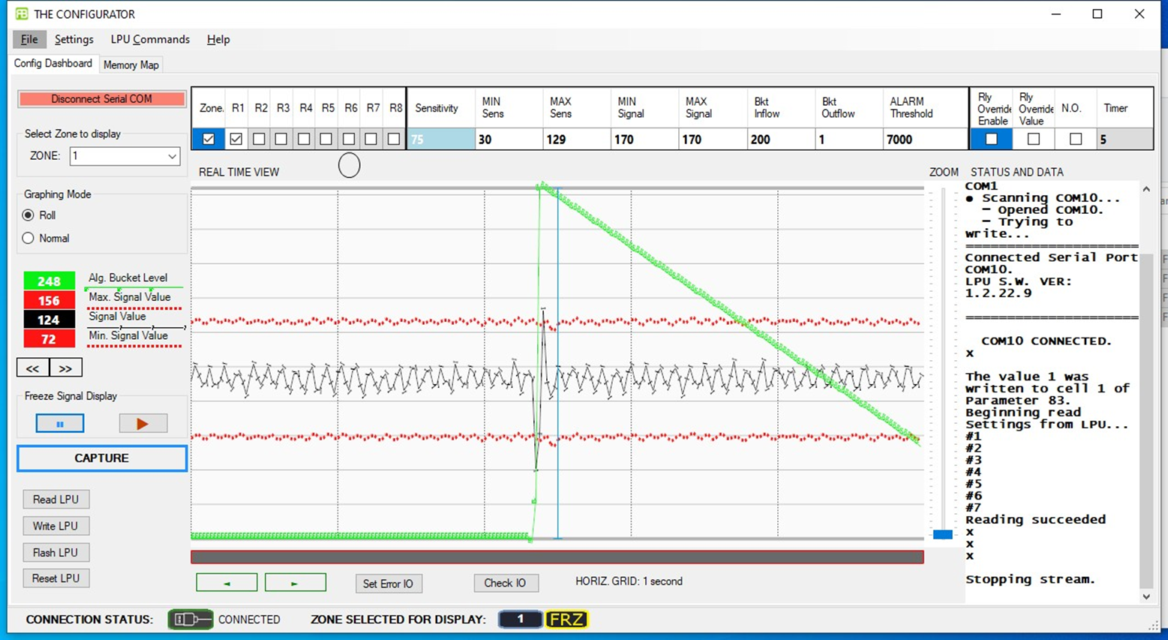The height and width of the screenshot is (640, 1168).
Task: Click the green left arrow graph button
Action: pyautogui.click(x=227, y=583)
